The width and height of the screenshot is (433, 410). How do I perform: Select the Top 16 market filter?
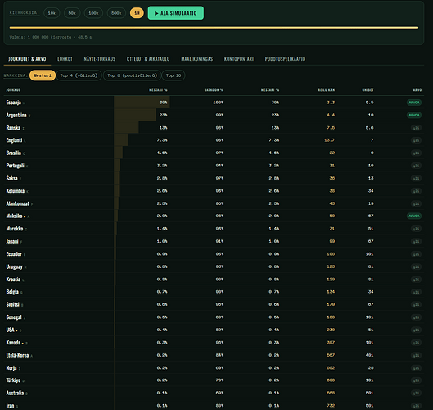point(174,75)
